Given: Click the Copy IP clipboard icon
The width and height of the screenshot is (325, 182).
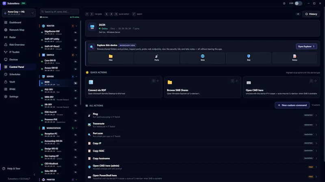Looking at the screenshot, I should pos(89,143).
